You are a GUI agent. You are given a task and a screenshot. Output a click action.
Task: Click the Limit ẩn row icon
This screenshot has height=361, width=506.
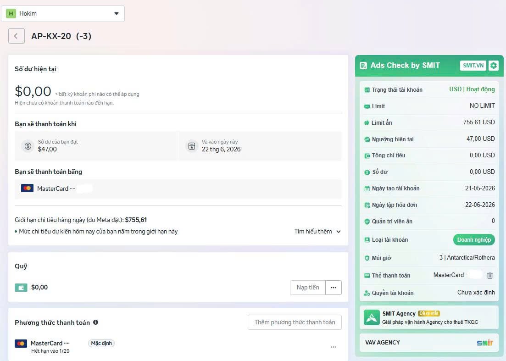[x=367, y=123]
